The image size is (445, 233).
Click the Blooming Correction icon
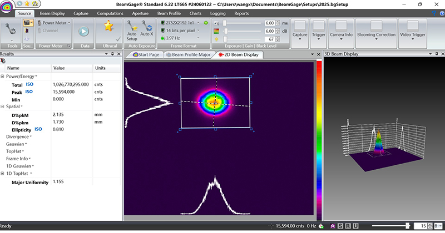[x=376, y=26]
